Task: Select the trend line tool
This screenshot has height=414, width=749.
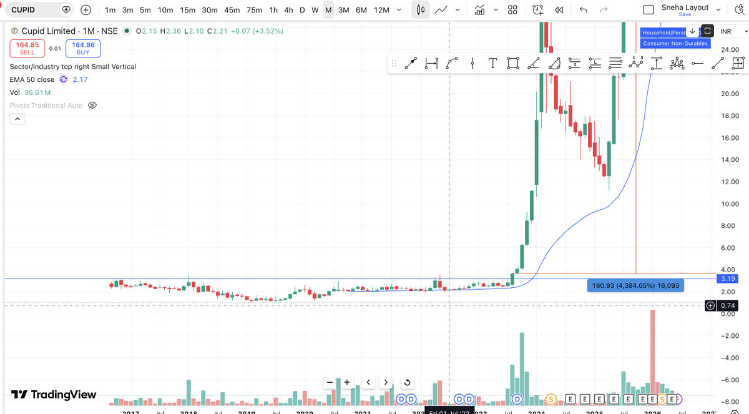Action: (718, 63)
